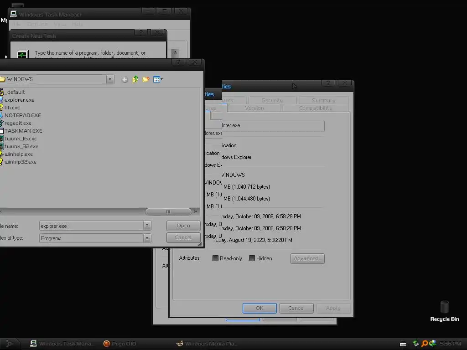This screenshot has width=467, height=350.
Task: Click the File name input containing explorer.exe
Action: (91, 226)
